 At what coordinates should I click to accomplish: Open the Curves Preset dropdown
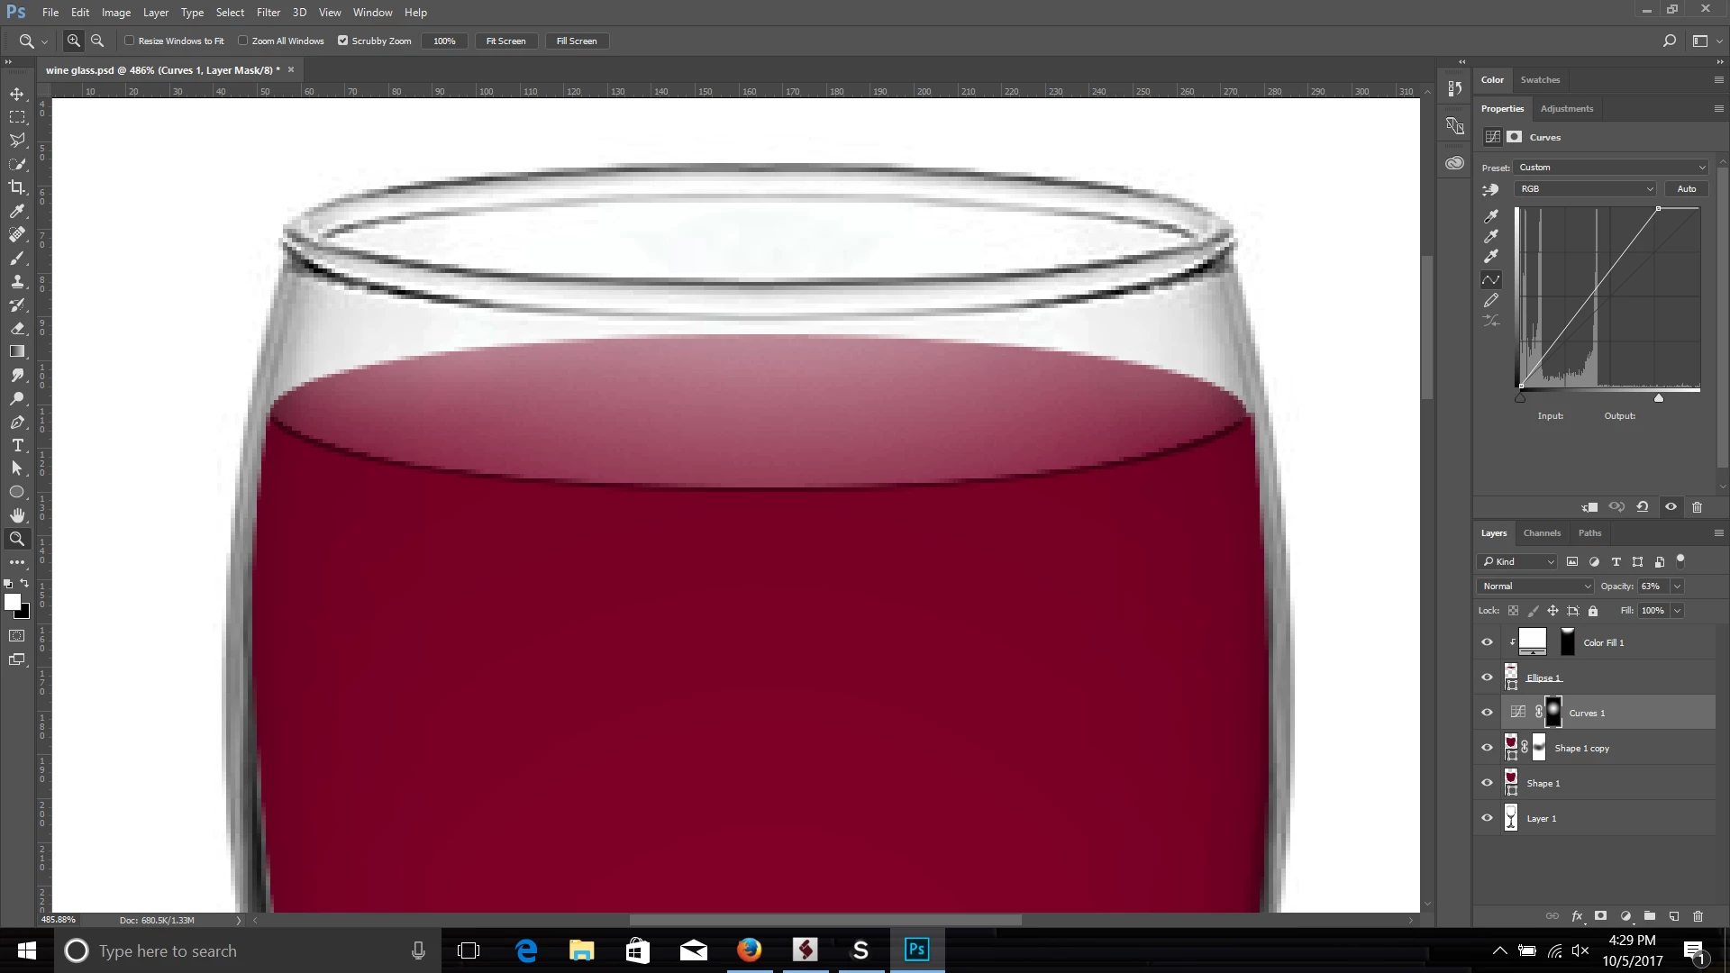pyautogui.click(x=1611, y=168)
